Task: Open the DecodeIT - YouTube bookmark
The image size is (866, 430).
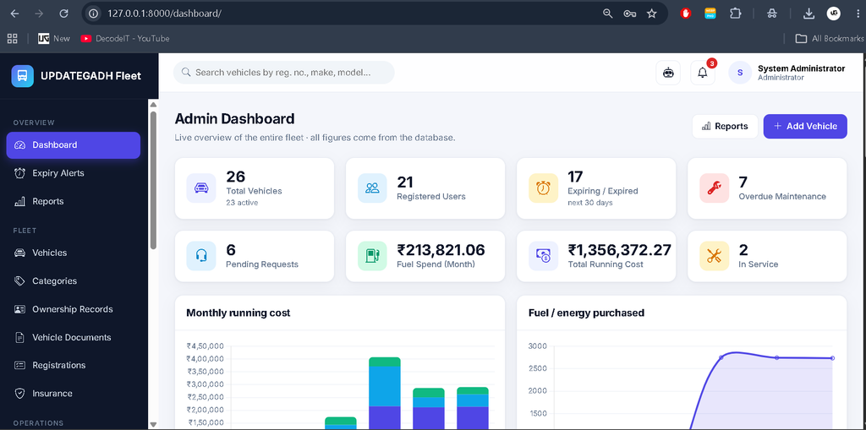Action: pos(125,38)
